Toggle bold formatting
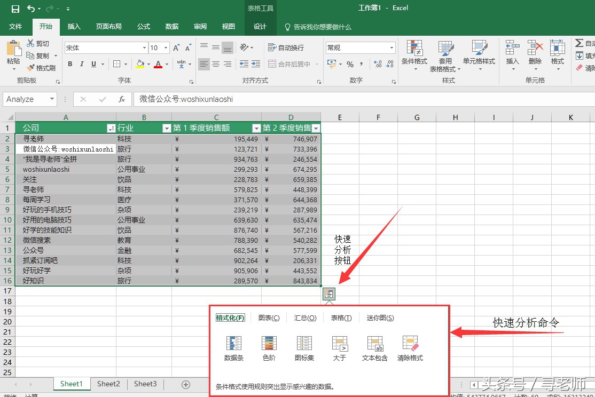595x397 pixels. [x=70, y=64]
